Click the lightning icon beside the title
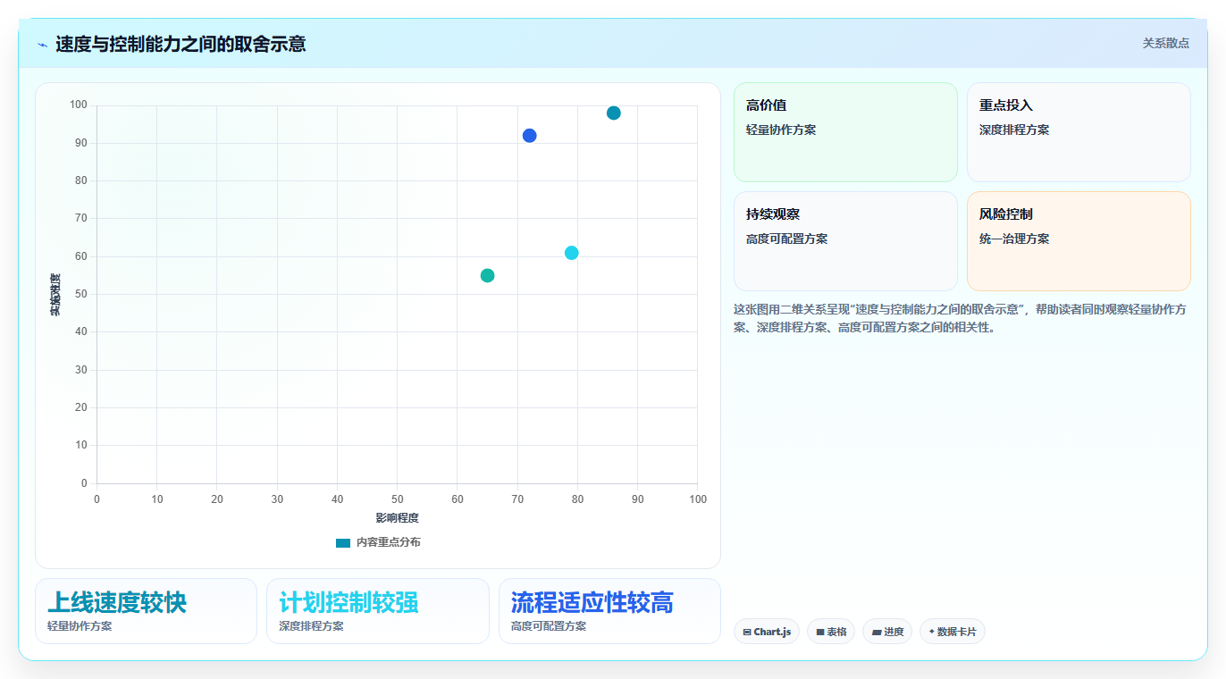 coord(42,44)
